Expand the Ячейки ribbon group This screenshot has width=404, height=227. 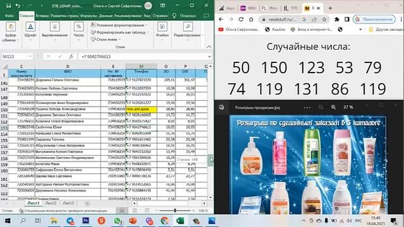pos(162,32)
